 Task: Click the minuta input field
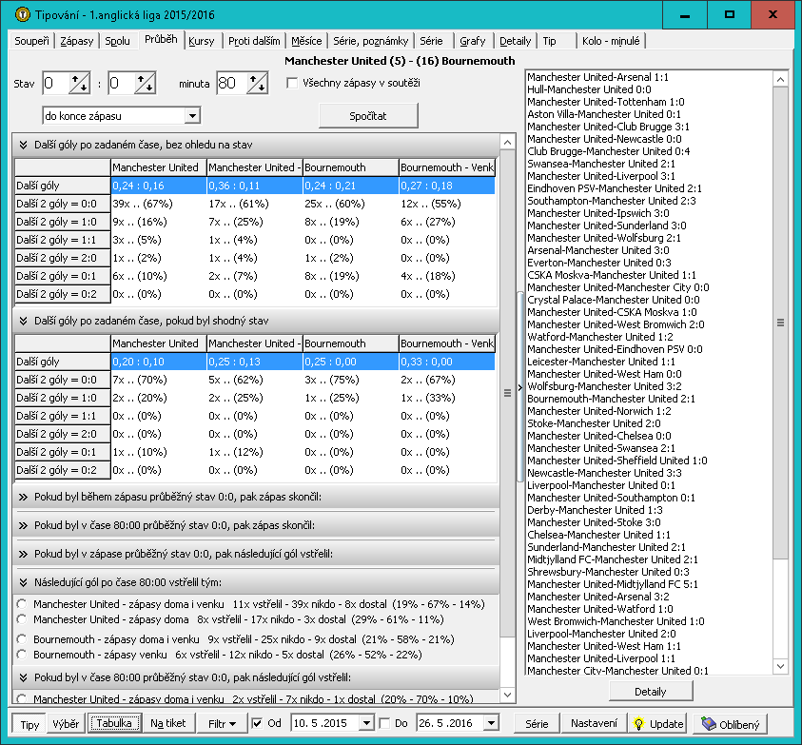pyautogui.click(x=232, y=83)
